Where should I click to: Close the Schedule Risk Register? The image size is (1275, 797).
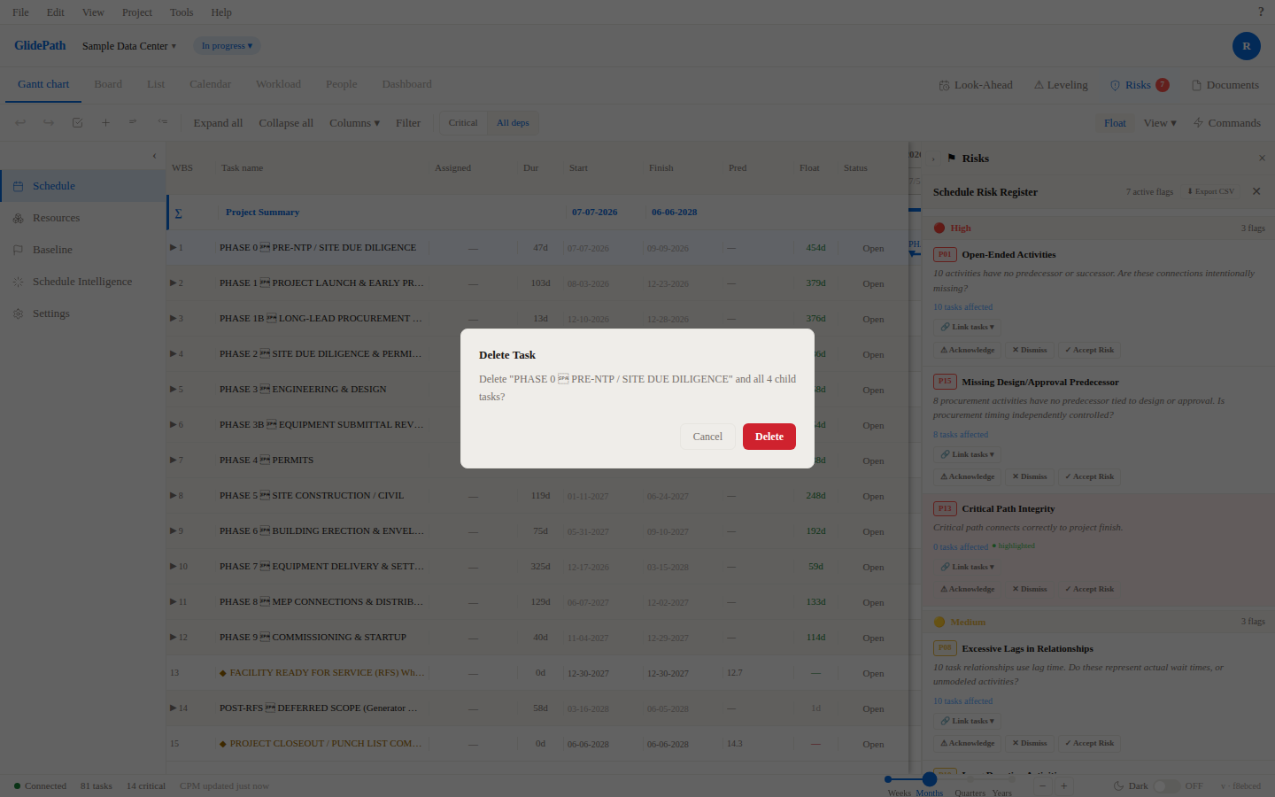(1256, 191)
